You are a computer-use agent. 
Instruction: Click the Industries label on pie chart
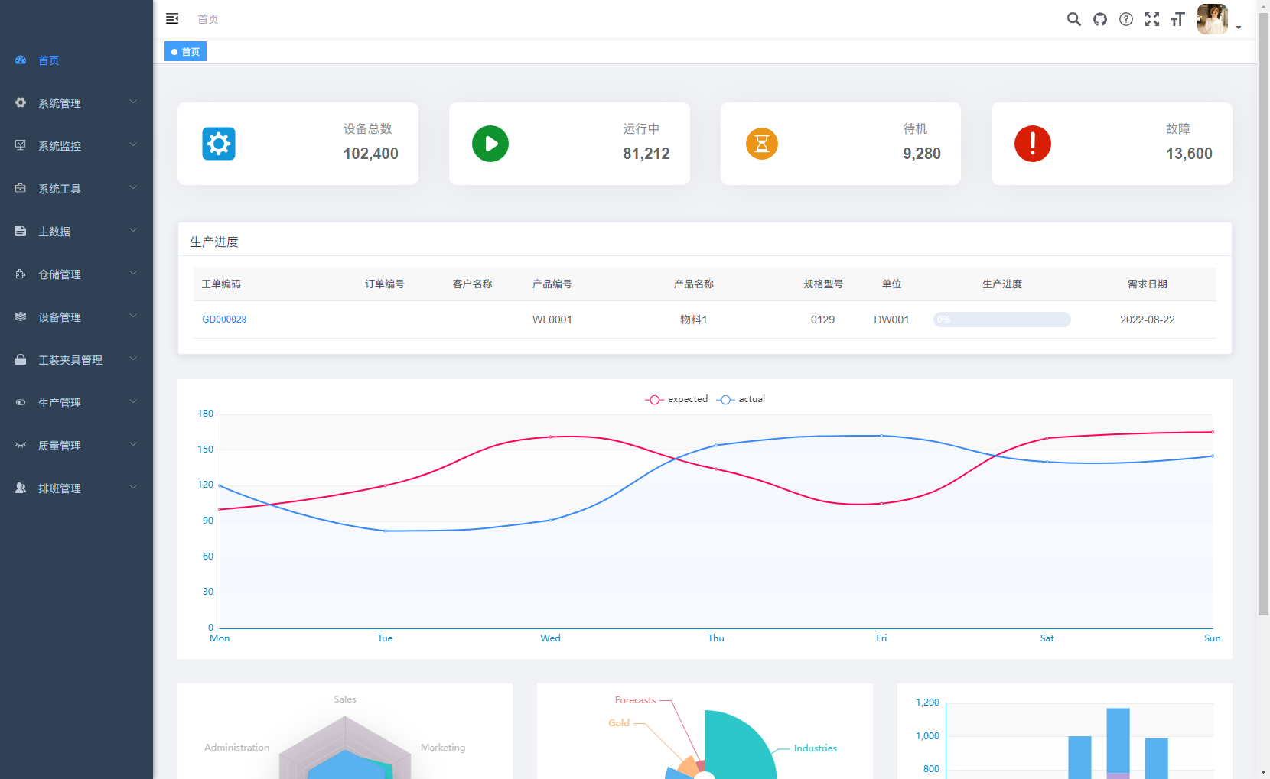pyautogui.click(x=816, y=748)
